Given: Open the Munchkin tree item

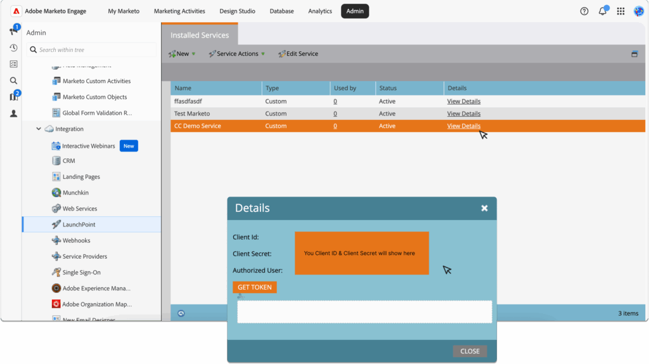Looking at the screenshot, I should point(75,193).
